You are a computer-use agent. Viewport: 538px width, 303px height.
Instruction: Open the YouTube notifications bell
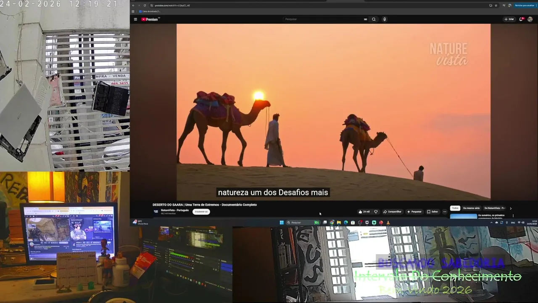tap(522, 19)
